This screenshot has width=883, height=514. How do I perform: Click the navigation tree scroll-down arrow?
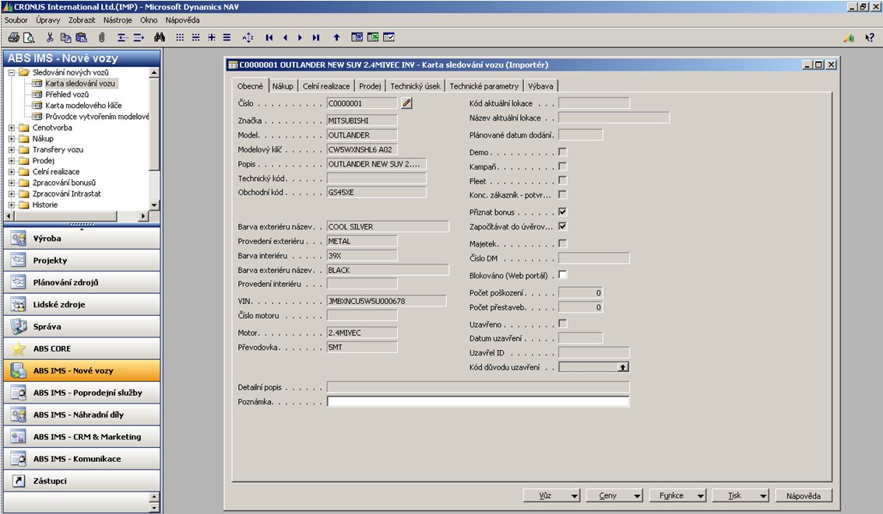click(154, 205)
